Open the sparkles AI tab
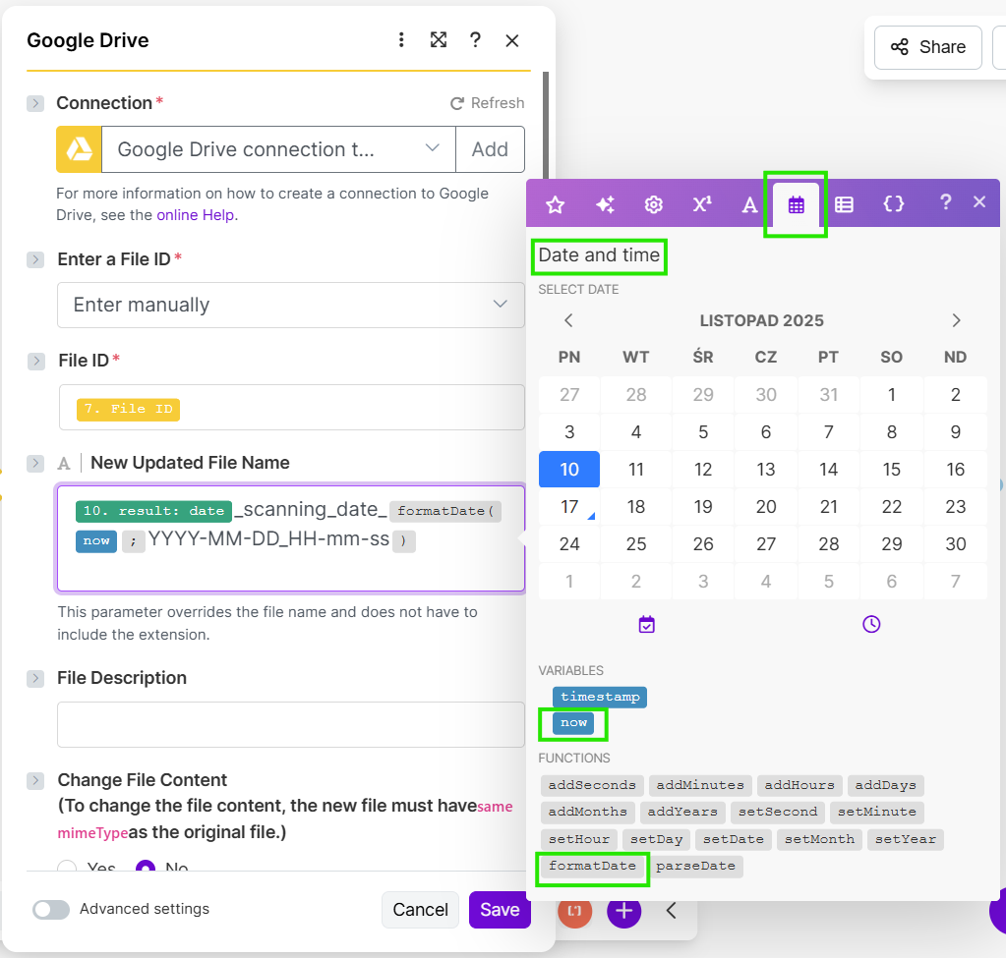Image resolution: width=1006 pixels, height=958 pixels. (x=605, y=205)
